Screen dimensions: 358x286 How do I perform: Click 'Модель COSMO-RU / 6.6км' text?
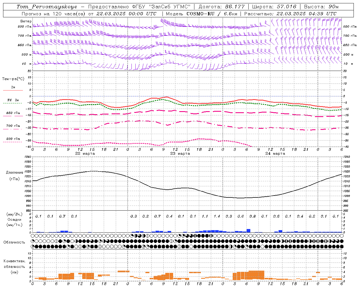click(202, 14)
